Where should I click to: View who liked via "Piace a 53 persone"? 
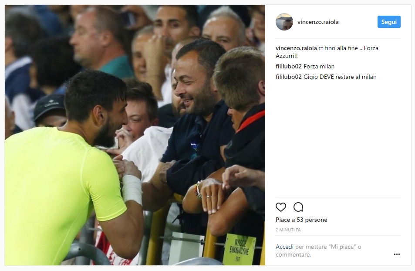click(x=301, y=220)
